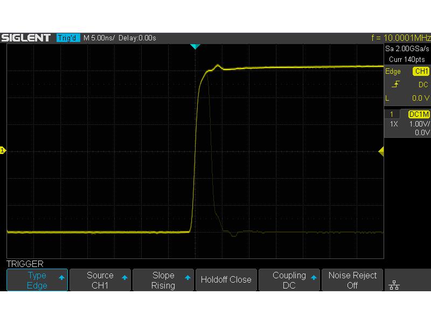431x323 pixels.
Task: Click the Trig'd status indicator
Action: [x=68, y=38]
